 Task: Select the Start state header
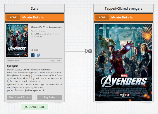(35, 8)
